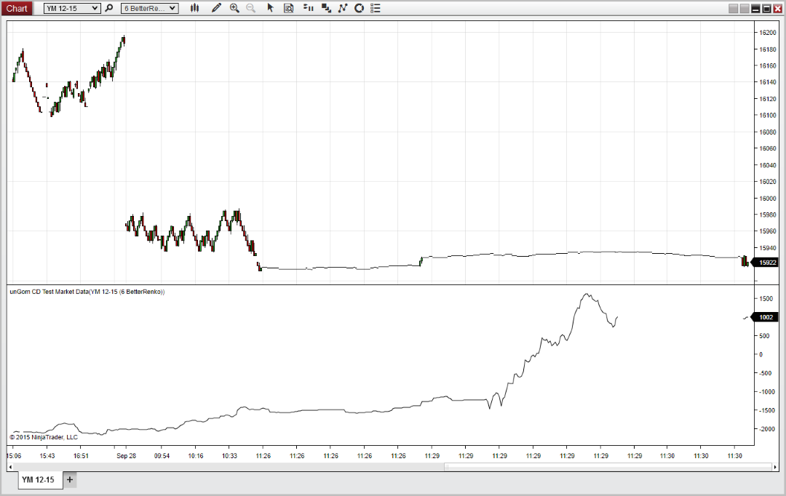Expand the 6 BetterRenko interval selector
Screen dimensions: 786x496
[x=150, y=8]
